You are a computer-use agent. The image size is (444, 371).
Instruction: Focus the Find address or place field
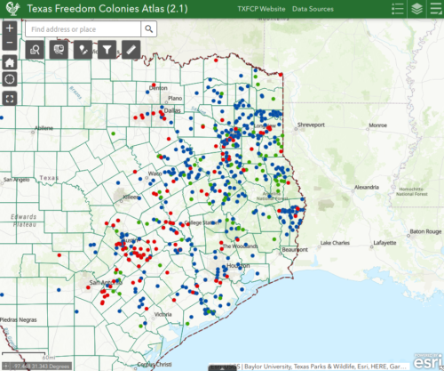[x=83, y=29]
